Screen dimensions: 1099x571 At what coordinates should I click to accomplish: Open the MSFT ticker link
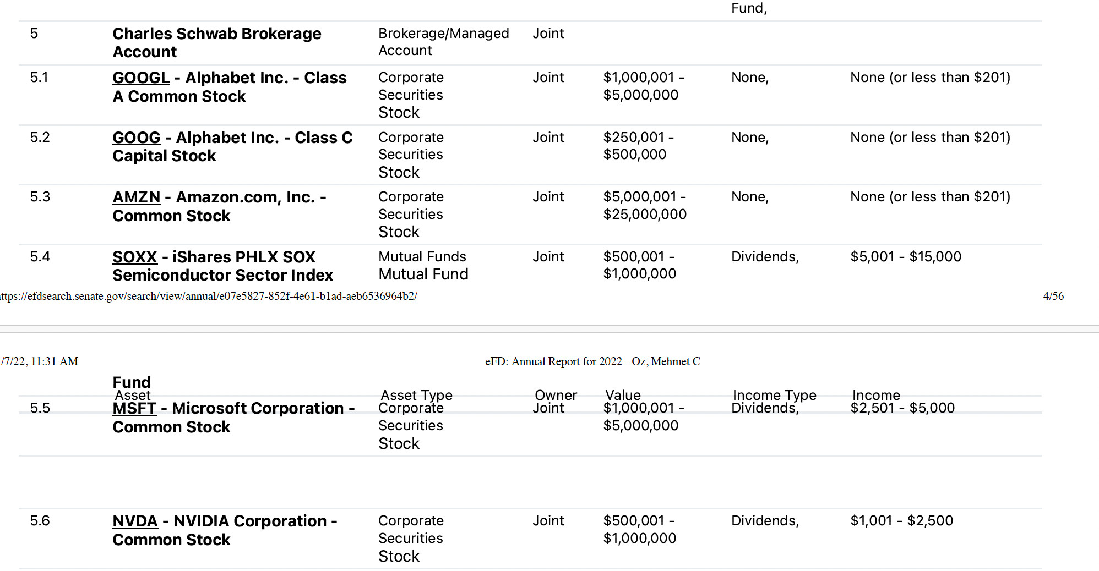[135, 409]
